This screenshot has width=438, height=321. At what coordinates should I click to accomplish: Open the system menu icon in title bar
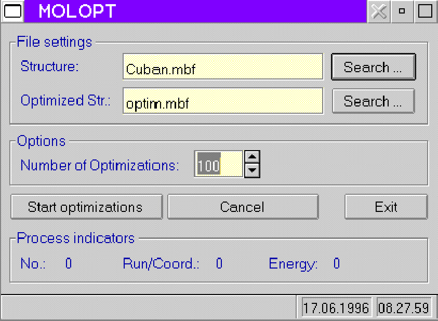click(x=12, y=11)
